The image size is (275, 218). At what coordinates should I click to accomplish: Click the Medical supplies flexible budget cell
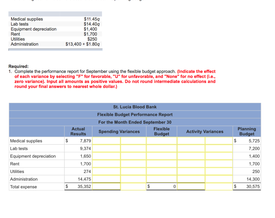coord(162,141)
